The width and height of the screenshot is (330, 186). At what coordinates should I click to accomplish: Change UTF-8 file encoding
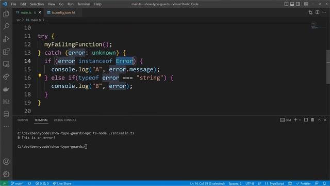tap(250, 183)
